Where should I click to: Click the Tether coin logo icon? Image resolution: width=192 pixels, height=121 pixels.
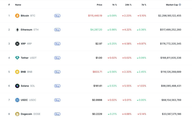coord(17,58)
